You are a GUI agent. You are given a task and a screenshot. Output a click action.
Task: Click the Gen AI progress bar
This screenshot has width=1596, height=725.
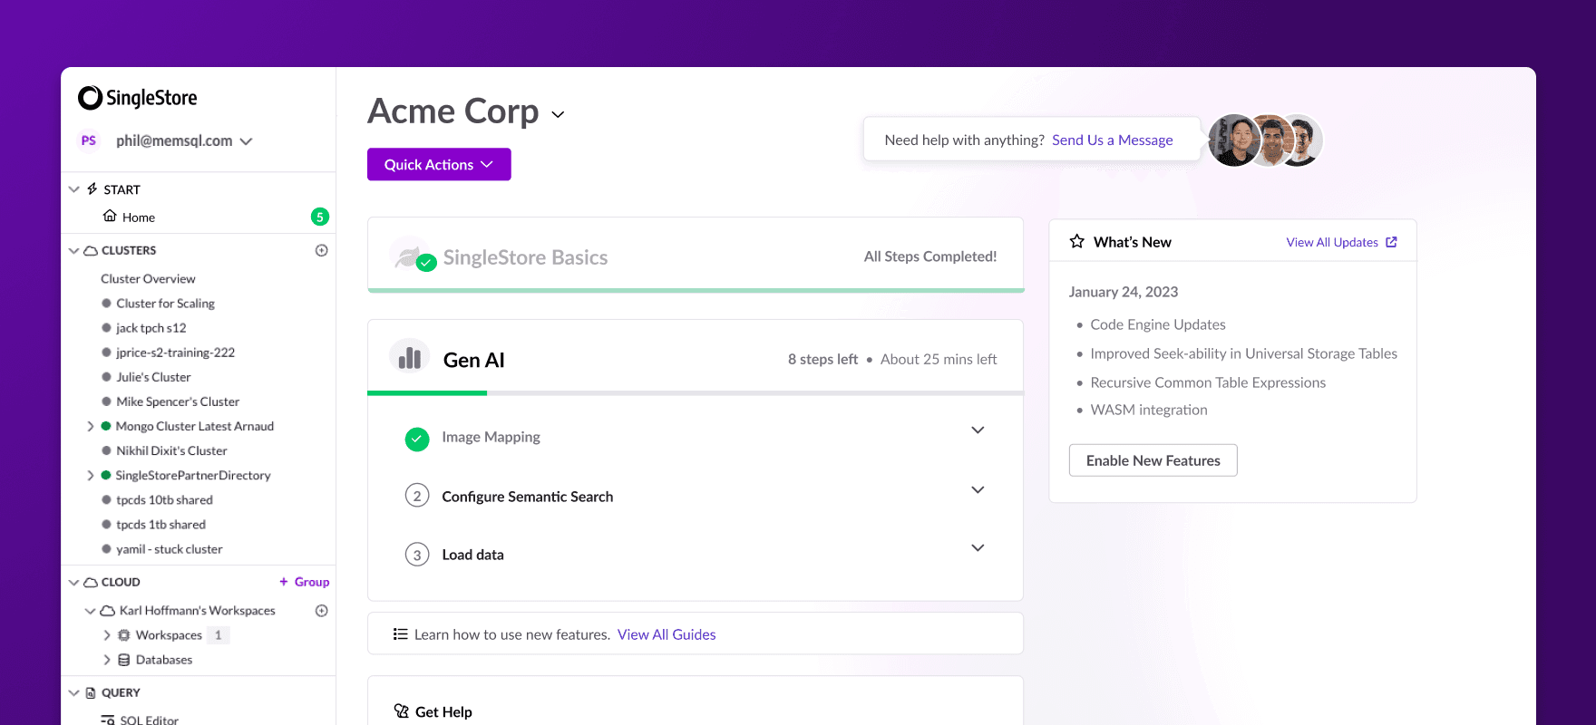[x=696, y=393]
